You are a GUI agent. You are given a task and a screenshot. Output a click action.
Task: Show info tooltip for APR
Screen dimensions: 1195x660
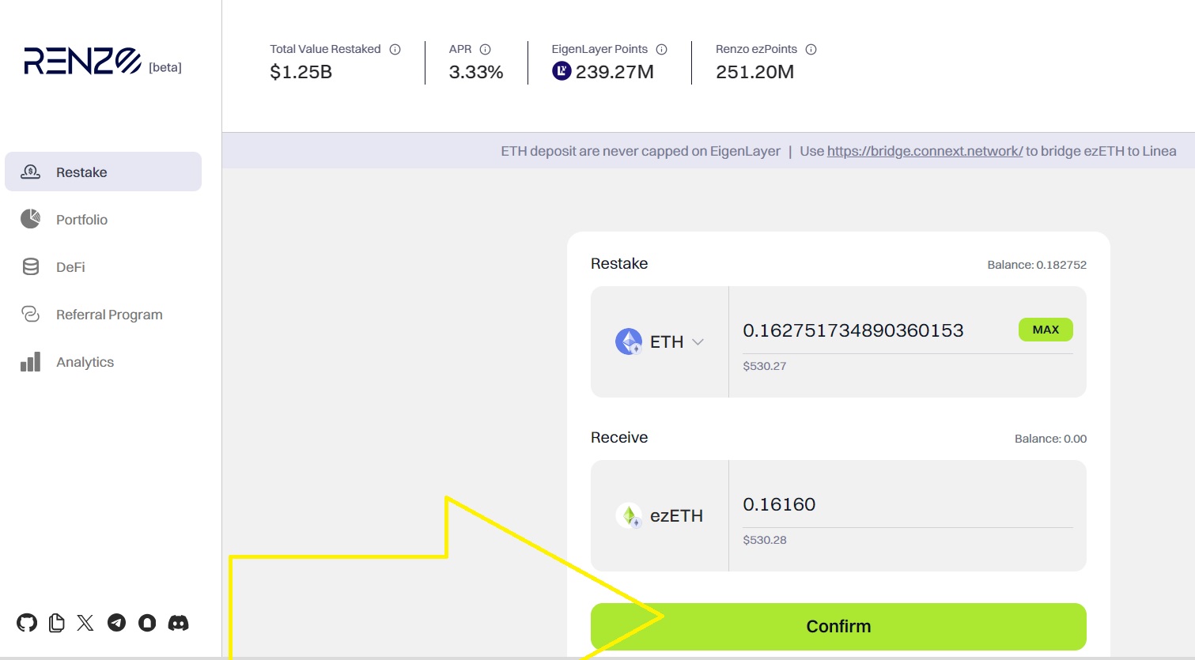point(485,49)
